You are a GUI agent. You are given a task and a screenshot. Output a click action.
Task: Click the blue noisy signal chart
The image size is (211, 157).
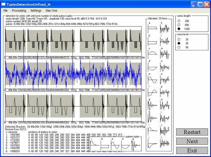point(73,74)
